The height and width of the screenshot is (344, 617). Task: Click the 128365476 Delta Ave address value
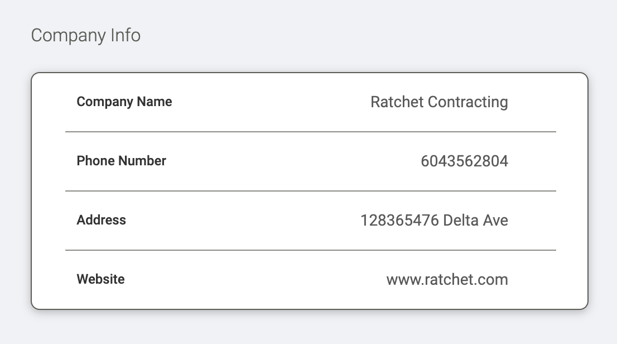[435, 220]
